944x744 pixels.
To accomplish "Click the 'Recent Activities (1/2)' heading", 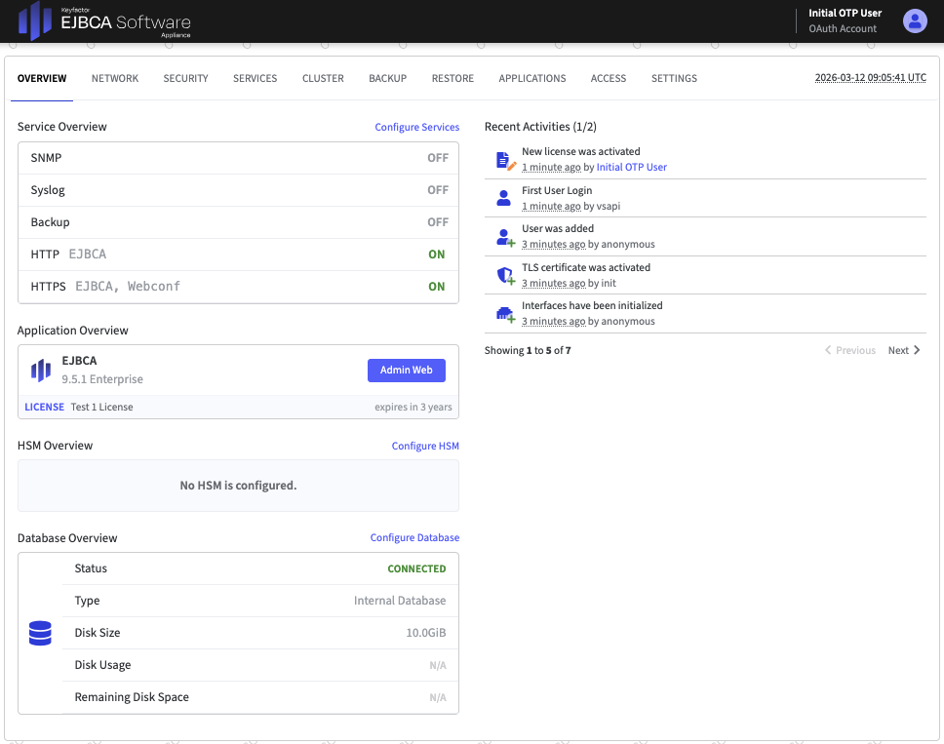I will [x=540, y=127].
